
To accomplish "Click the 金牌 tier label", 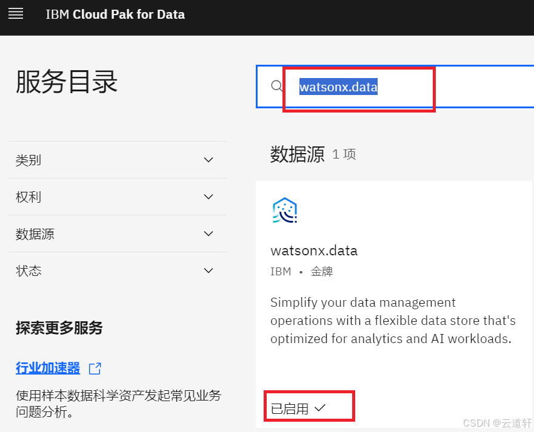I will tap(321, 272).
